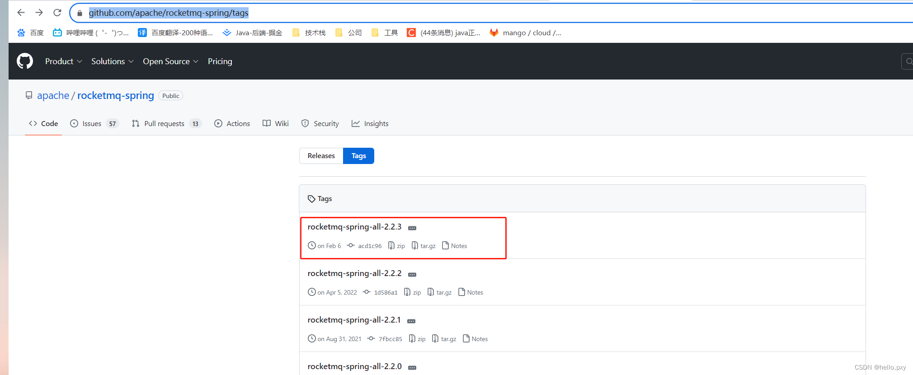Open the apache organization link
Viewport: 913px width, 375px height.
[x=53, y=95]
